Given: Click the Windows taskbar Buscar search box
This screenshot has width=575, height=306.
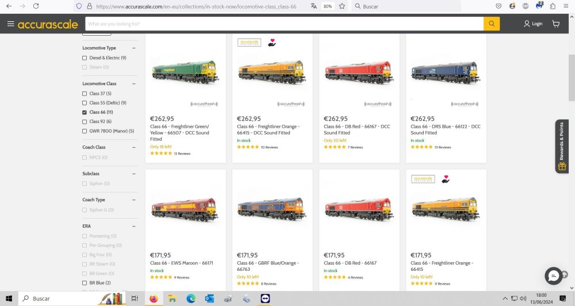Looking at the screenshot, I should point(71,299).
